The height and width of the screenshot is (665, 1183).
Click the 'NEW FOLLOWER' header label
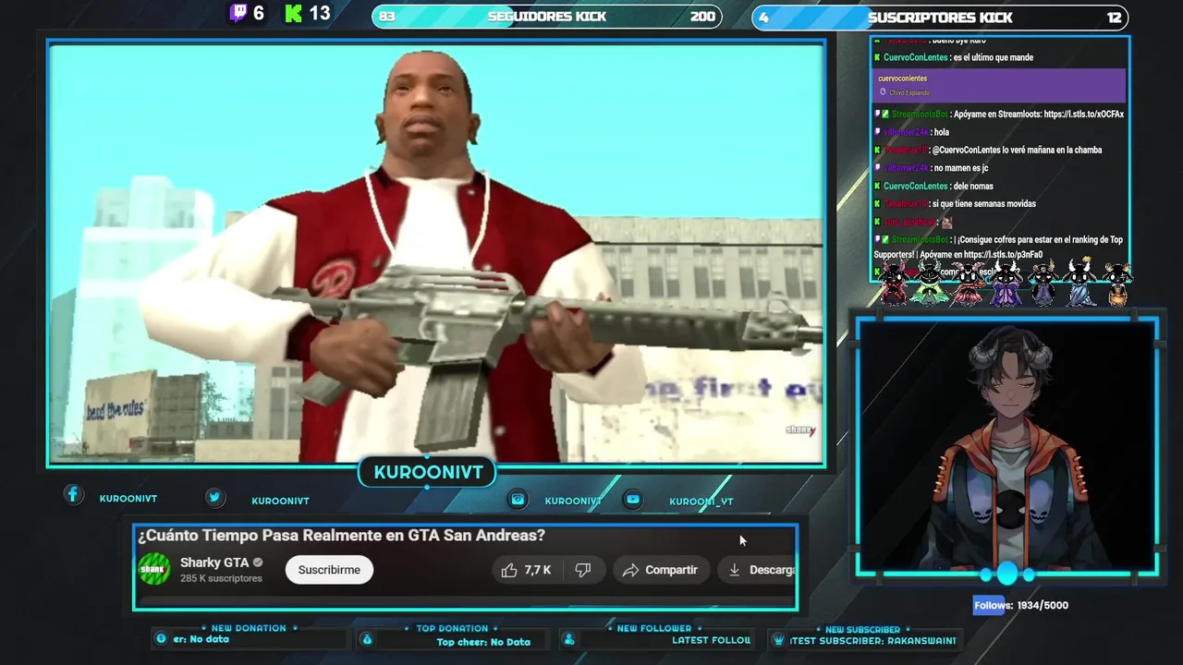654,628
